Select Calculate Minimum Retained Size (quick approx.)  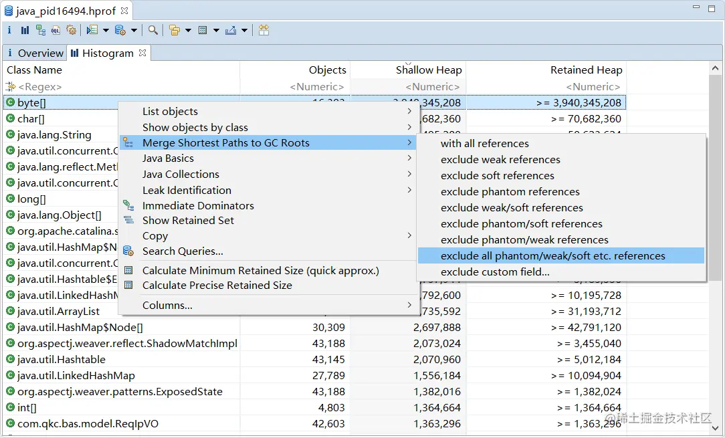tap(269, 271)
